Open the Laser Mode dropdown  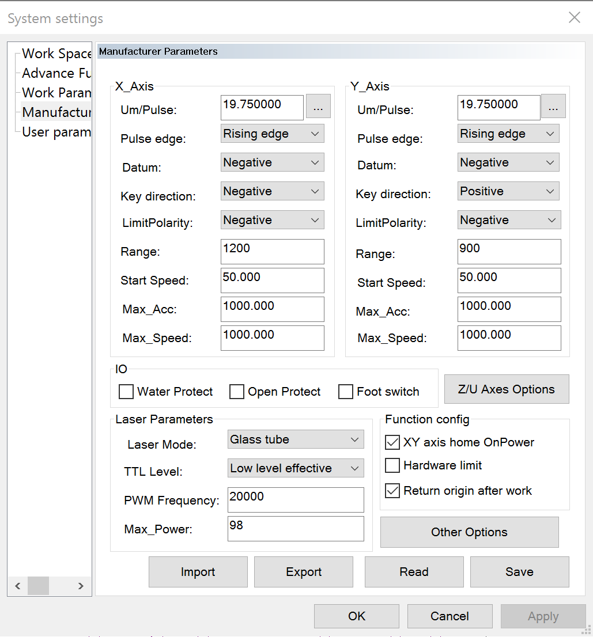tap(296, 439)
